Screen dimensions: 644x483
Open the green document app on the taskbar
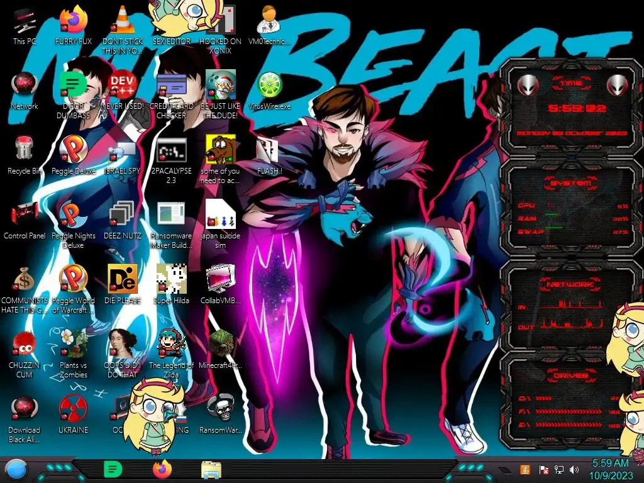(113, 469)
